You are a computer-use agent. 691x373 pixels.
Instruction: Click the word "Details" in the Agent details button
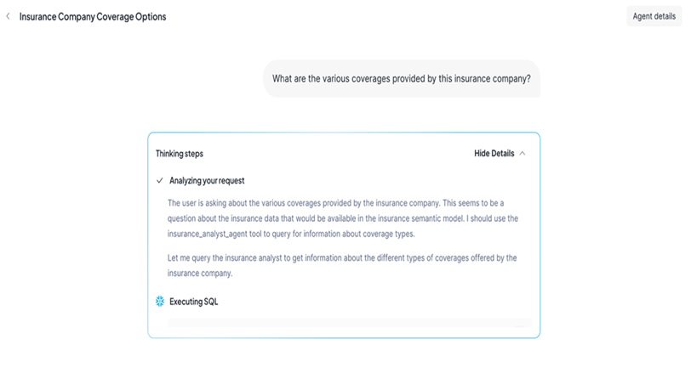(x=664, y=16)
